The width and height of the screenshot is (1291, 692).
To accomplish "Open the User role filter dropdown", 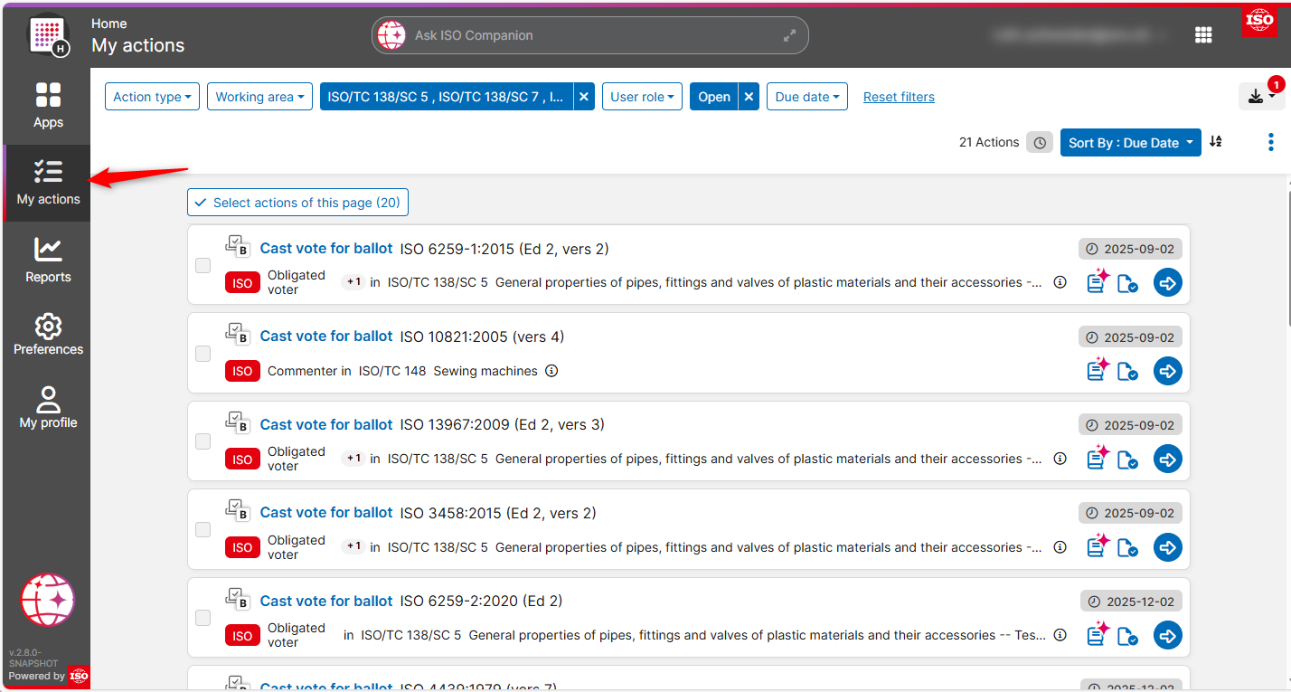I will coord(642,97).
